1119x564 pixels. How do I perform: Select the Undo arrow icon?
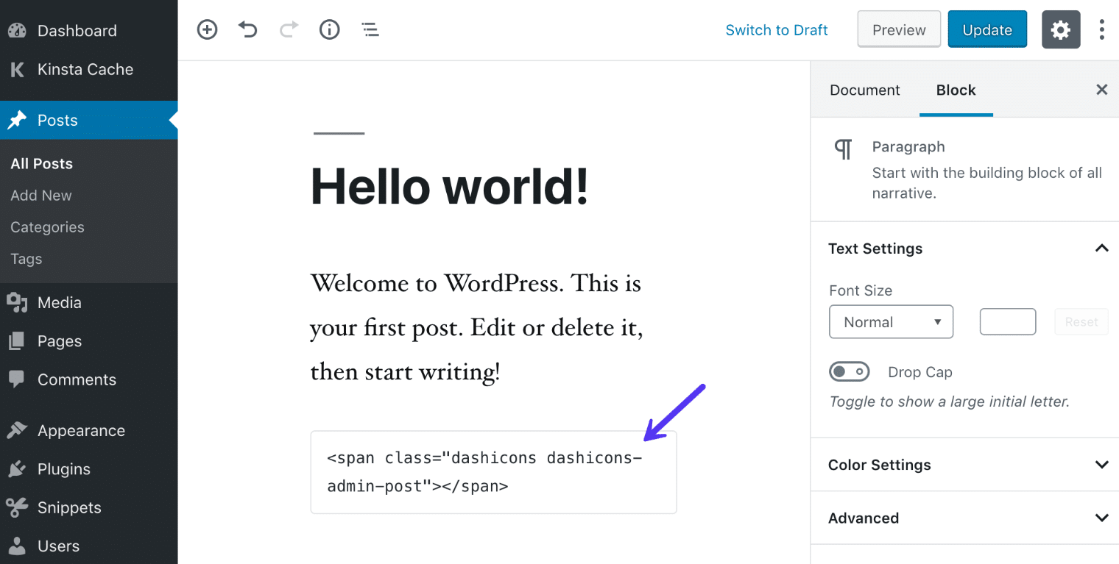(247, 29)
